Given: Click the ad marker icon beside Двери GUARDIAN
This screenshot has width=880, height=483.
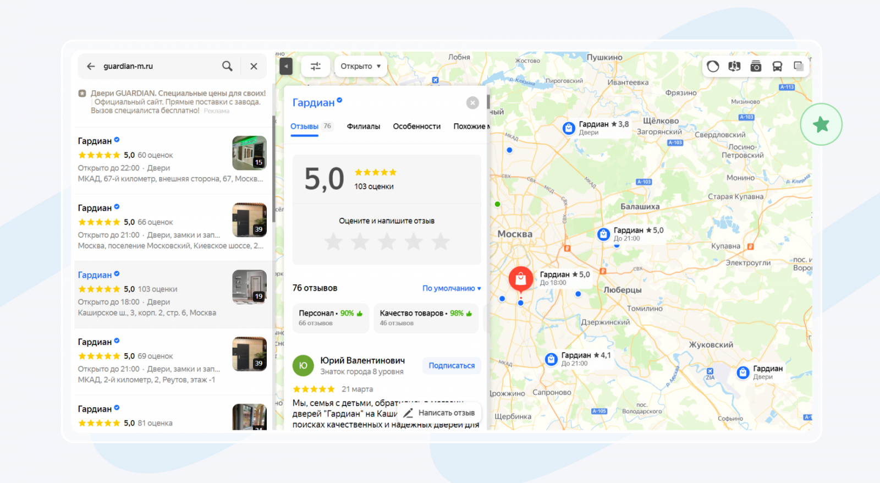Looking at the screenshot, I should [82, 94].
